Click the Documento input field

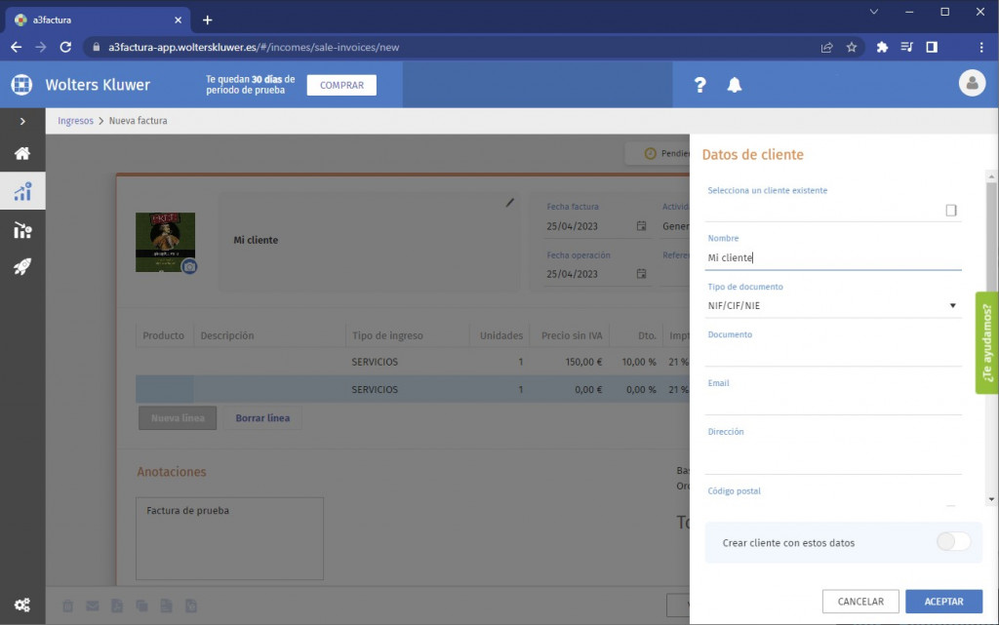pyautogui.click(x=832, y=354)
